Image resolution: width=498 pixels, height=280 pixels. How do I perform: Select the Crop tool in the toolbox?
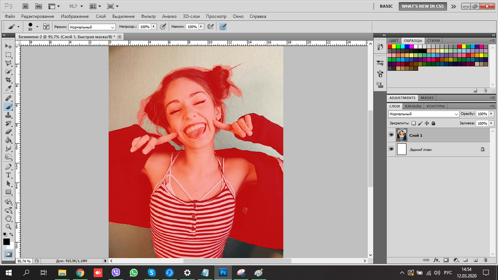8,80
